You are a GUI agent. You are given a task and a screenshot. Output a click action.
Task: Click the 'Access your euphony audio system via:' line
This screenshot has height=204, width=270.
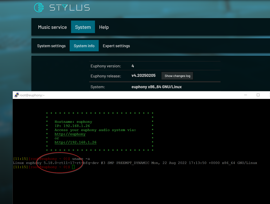[95, 130]
